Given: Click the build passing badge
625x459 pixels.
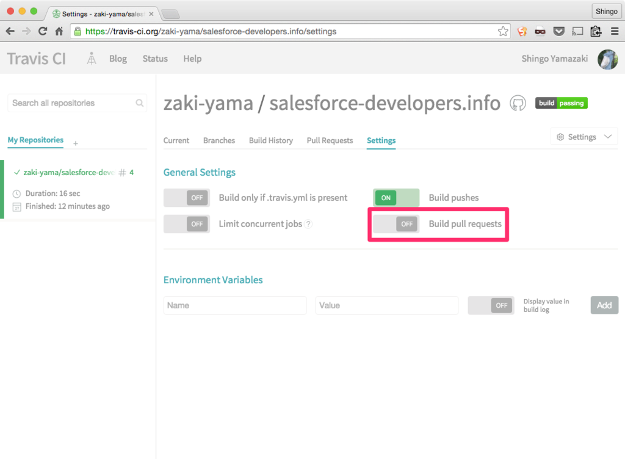Looking at the screenshot, I should 562,103.
